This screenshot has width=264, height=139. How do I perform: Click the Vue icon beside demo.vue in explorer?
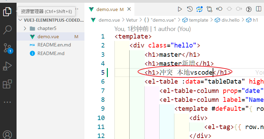tap(32, 36)
